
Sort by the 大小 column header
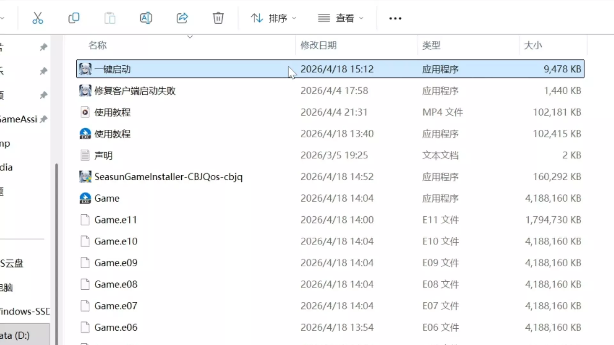tap(533, 45)
